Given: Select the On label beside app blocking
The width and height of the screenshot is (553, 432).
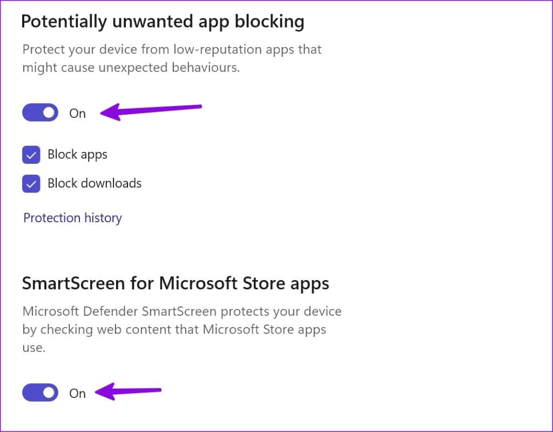Looking at the screenshot, I should 77,114.
